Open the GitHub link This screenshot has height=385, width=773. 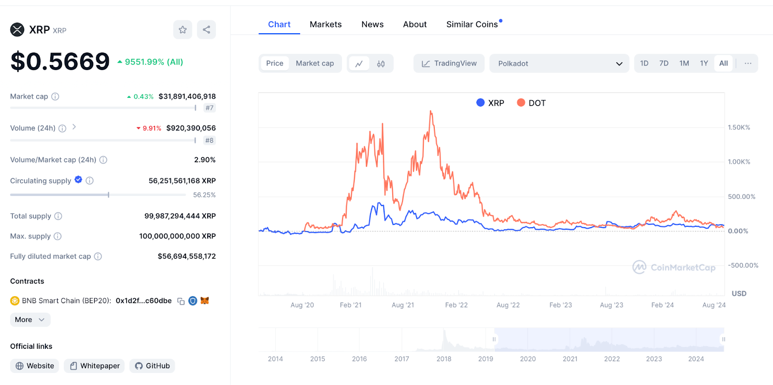pos(152,366)
